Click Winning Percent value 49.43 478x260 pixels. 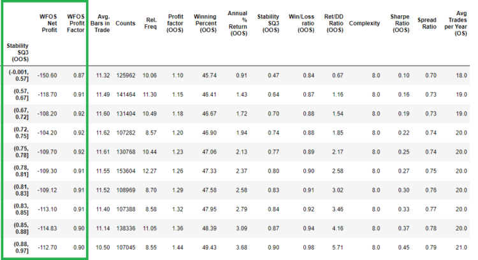[209, 247]
